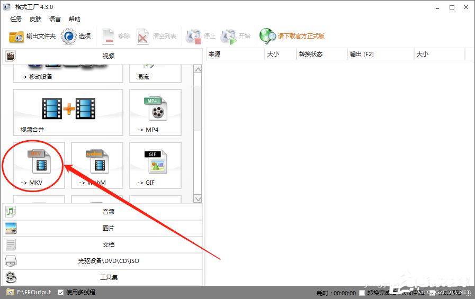Image resolution: width=475 pixels, height=299 pixels.
Task: Click the optical drive category icon
Action: pos(11,261)
